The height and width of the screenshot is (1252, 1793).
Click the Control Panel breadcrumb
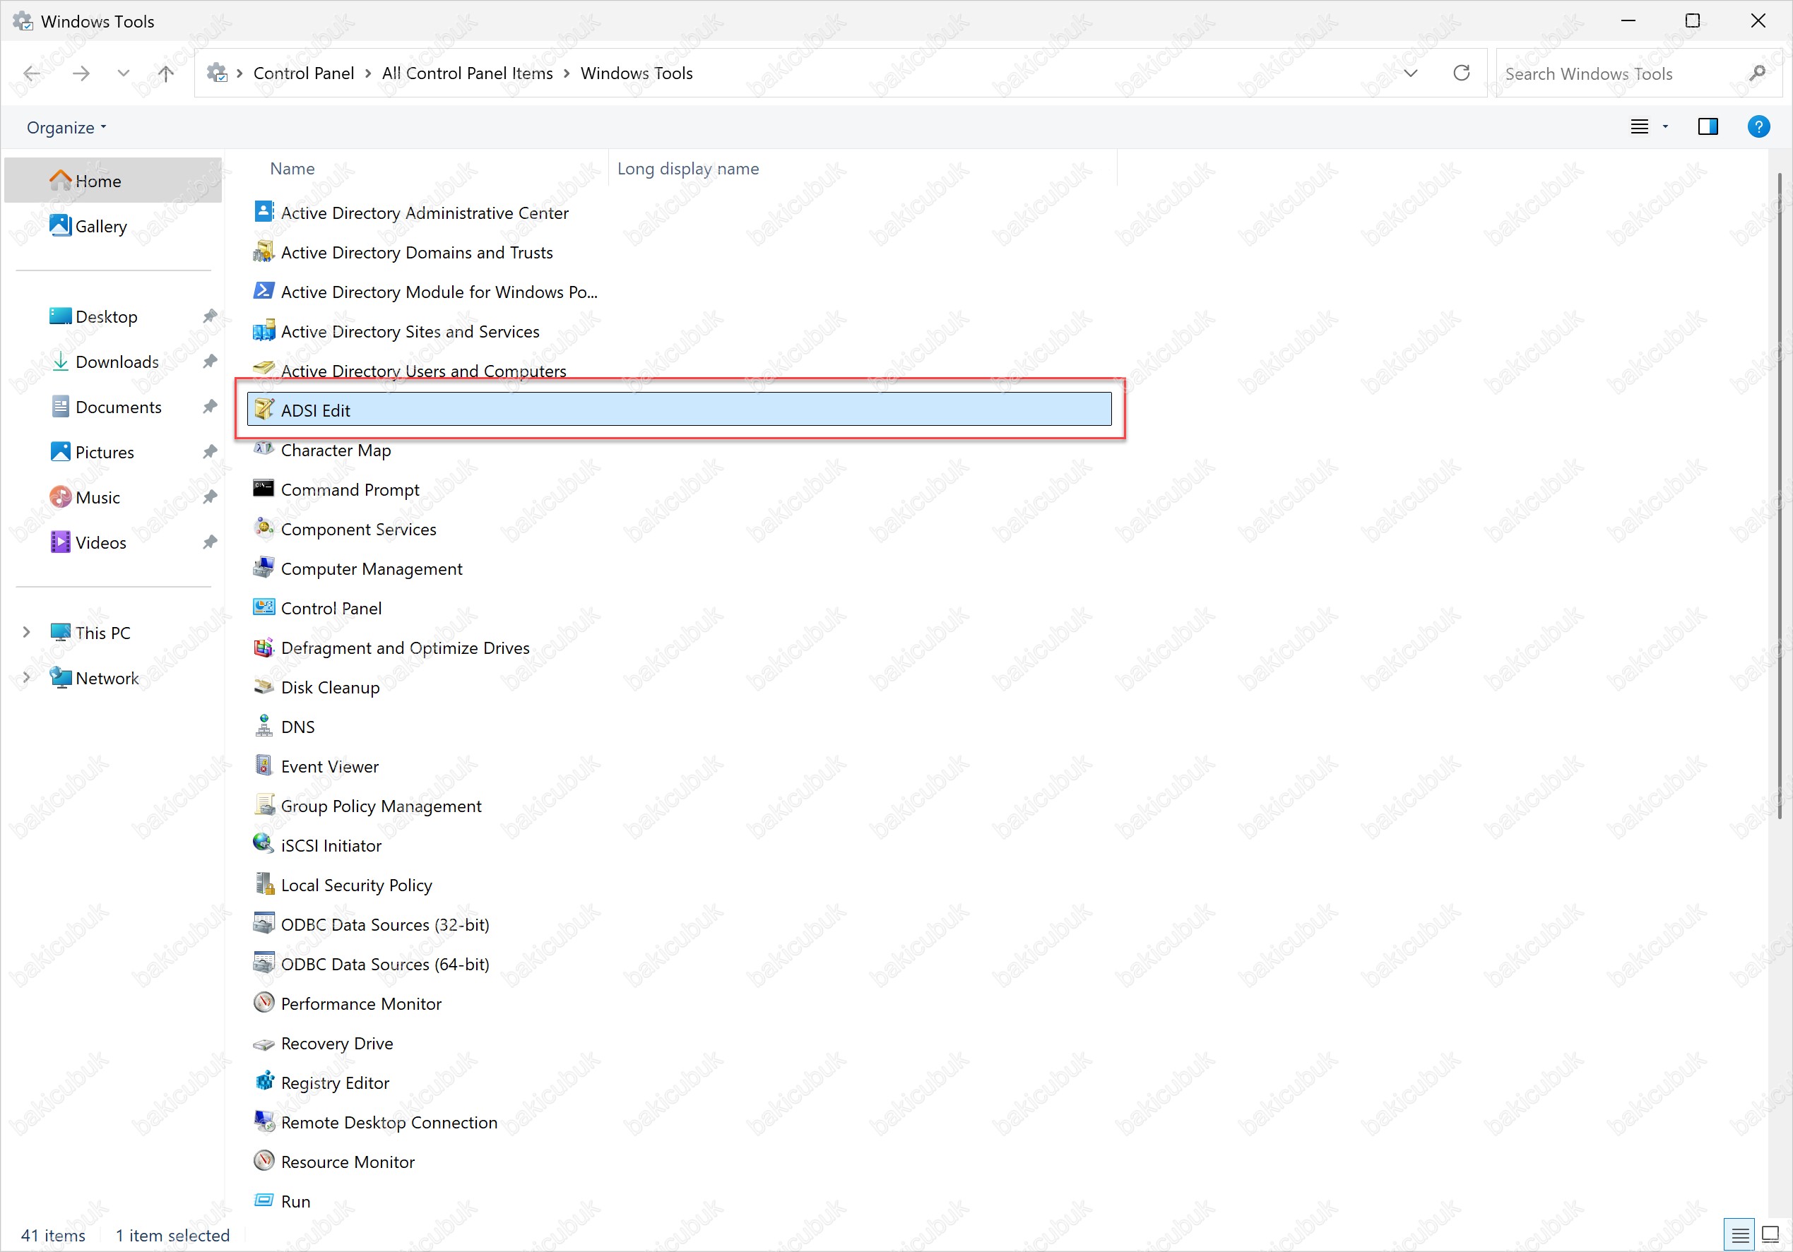304,73
